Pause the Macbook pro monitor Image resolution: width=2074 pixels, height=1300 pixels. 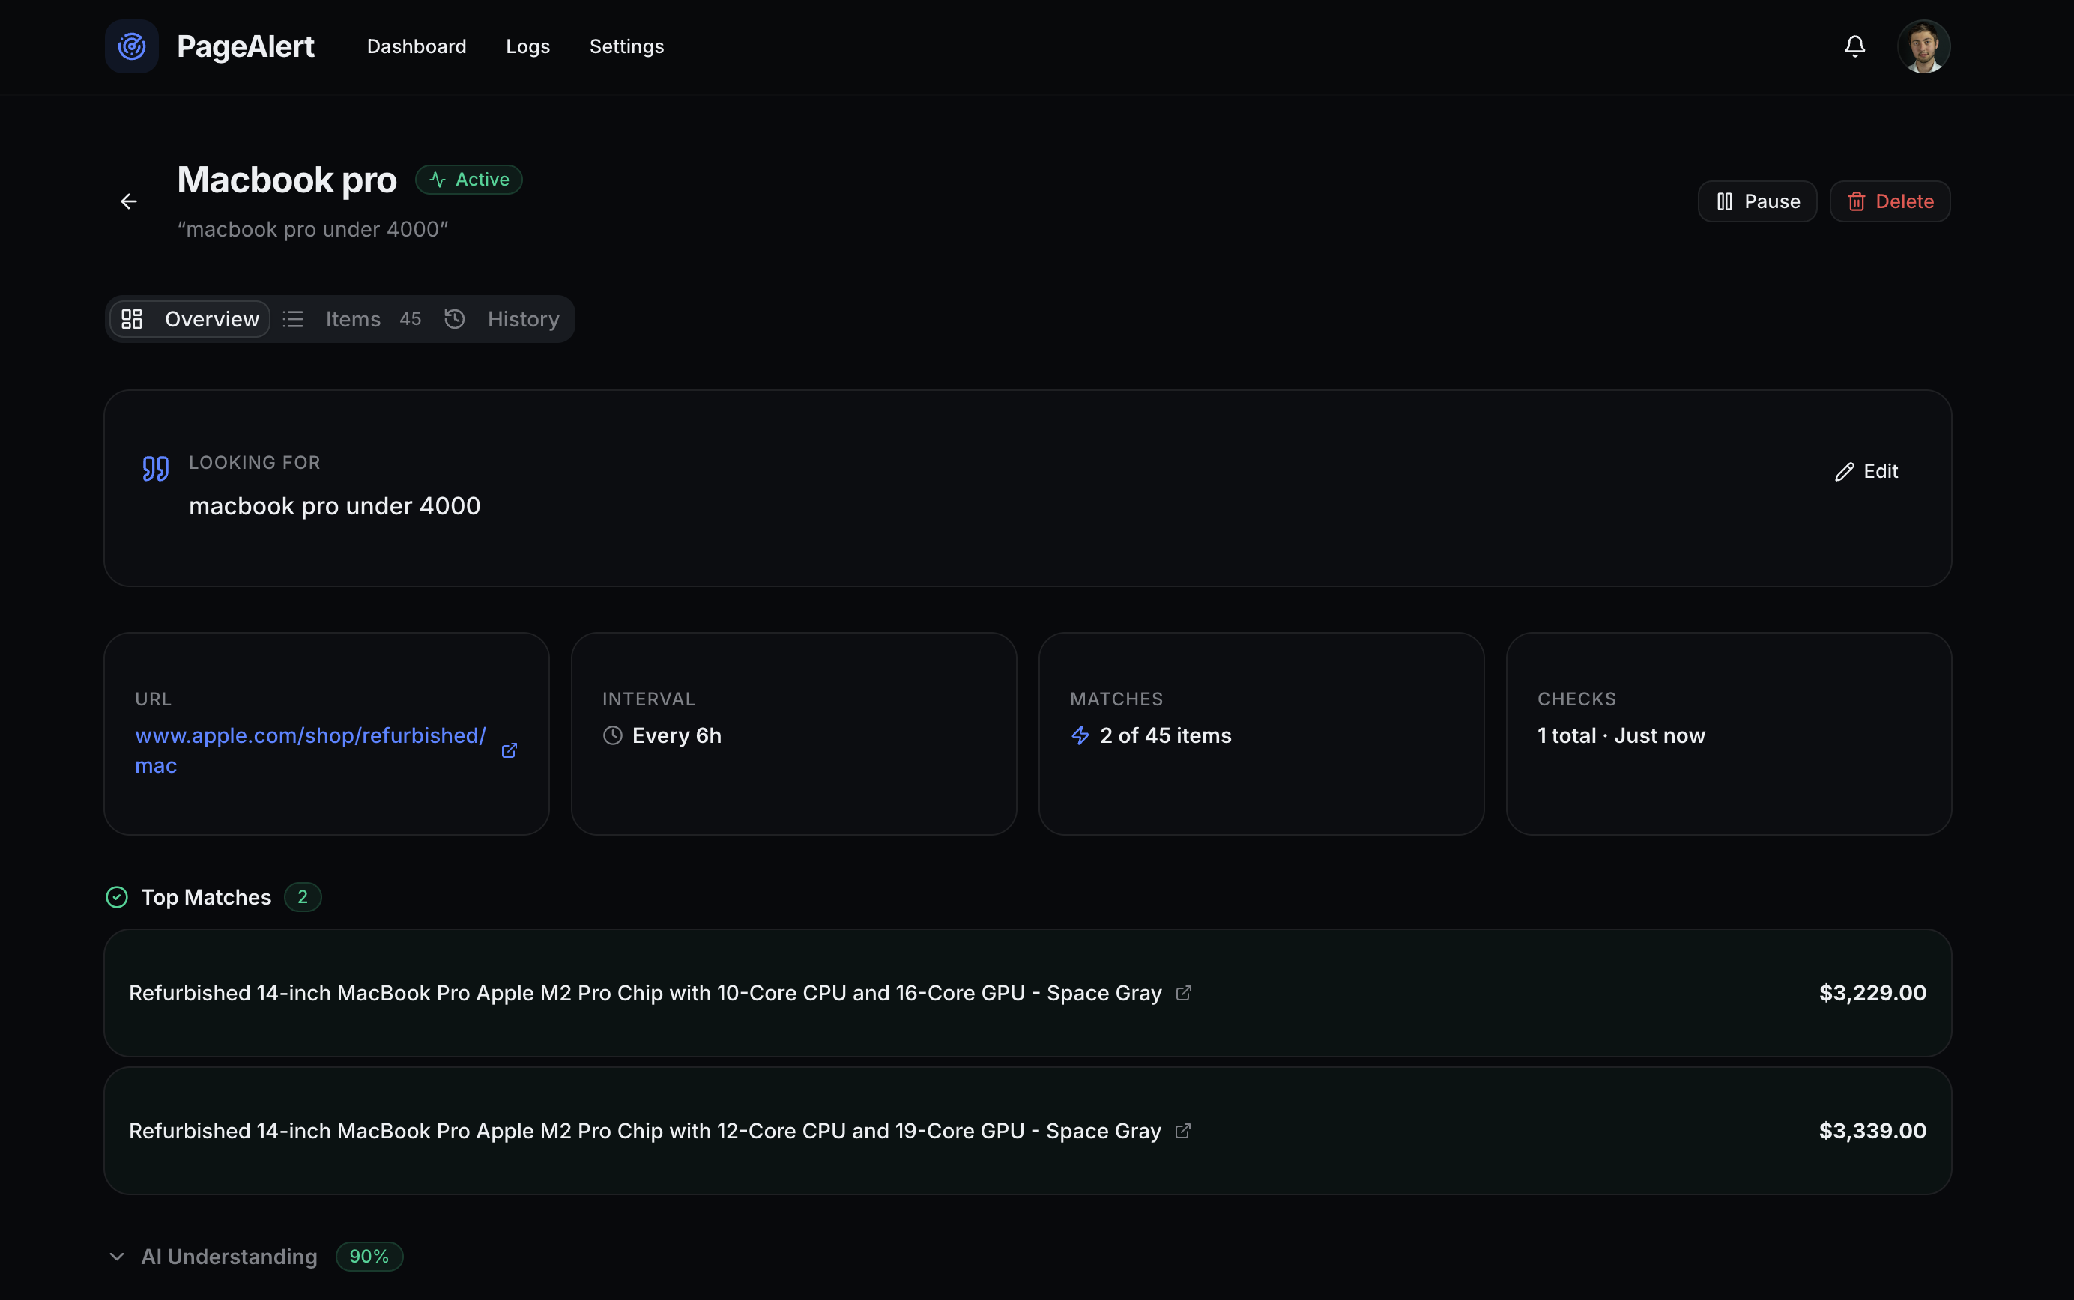click(x=1756, y=201)
